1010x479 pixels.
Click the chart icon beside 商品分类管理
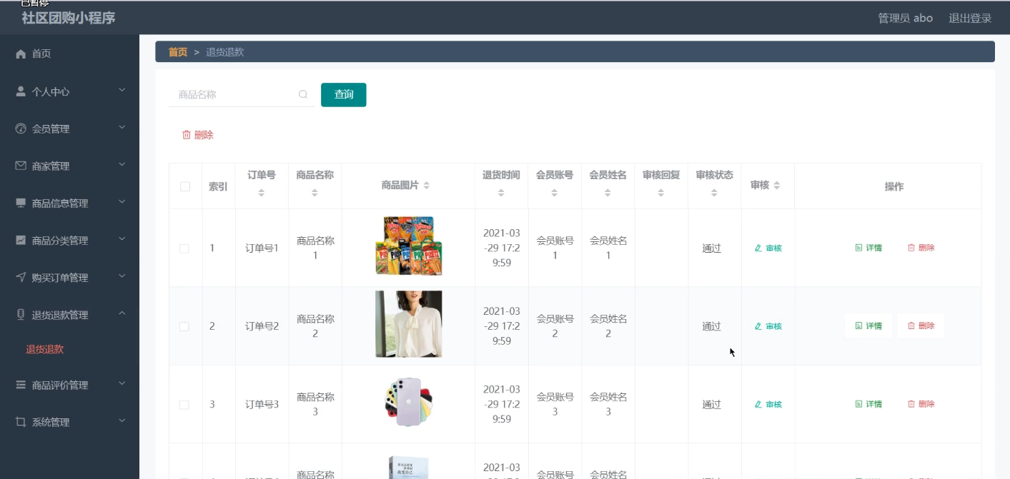coord(21,240)
